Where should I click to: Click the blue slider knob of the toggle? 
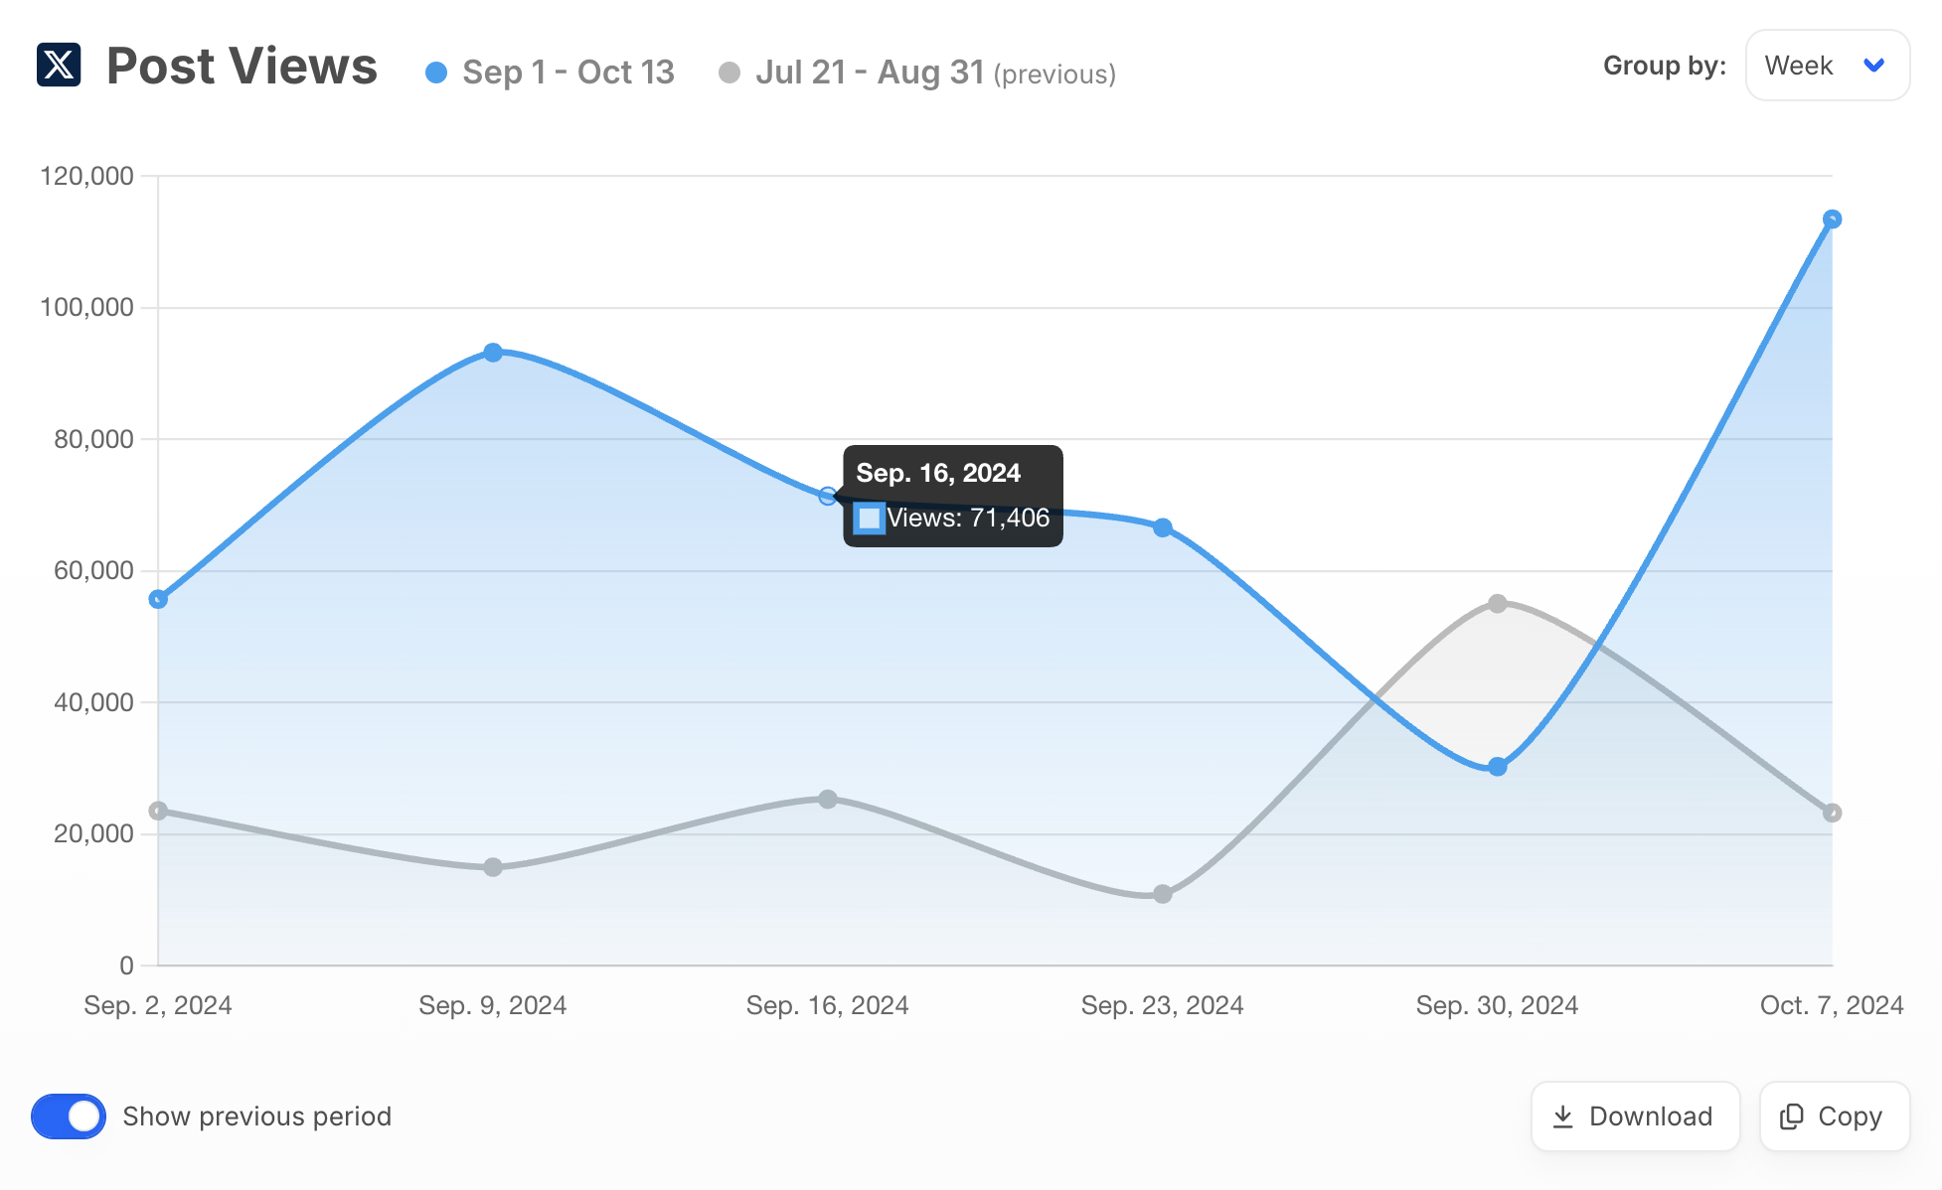[83, 1116]
